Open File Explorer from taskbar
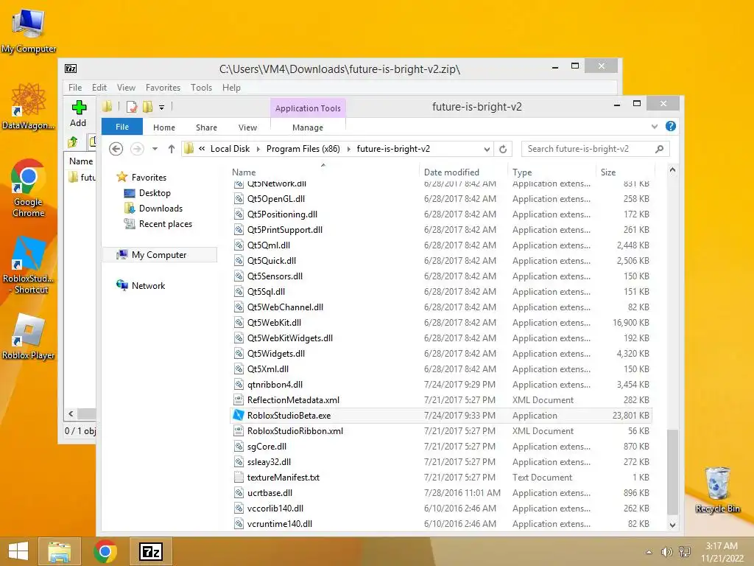Screen dimensions: 754x566 click(x=59, y=551)
